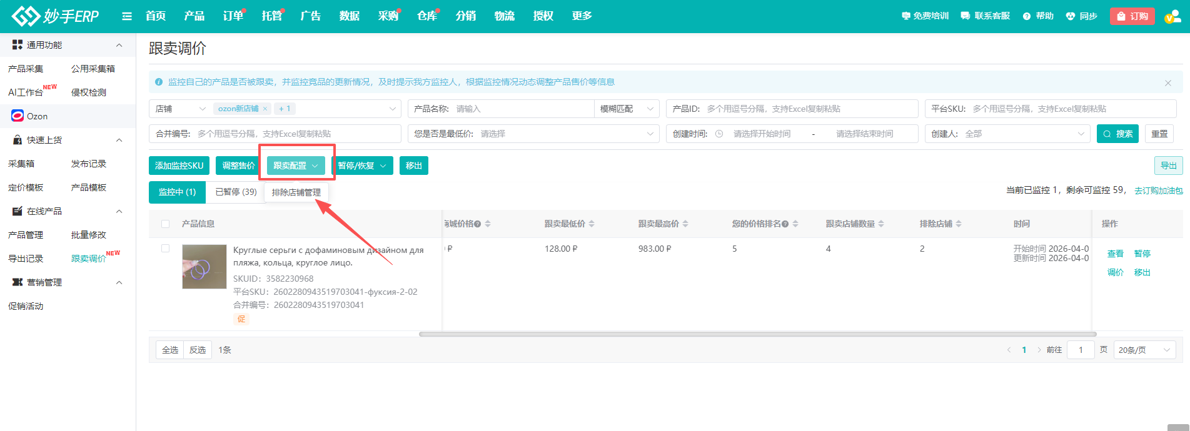Open the 更多 top menu
The height and width of the screenshot is (431, 1190).
pyautogui.click(x=582, y=16)
